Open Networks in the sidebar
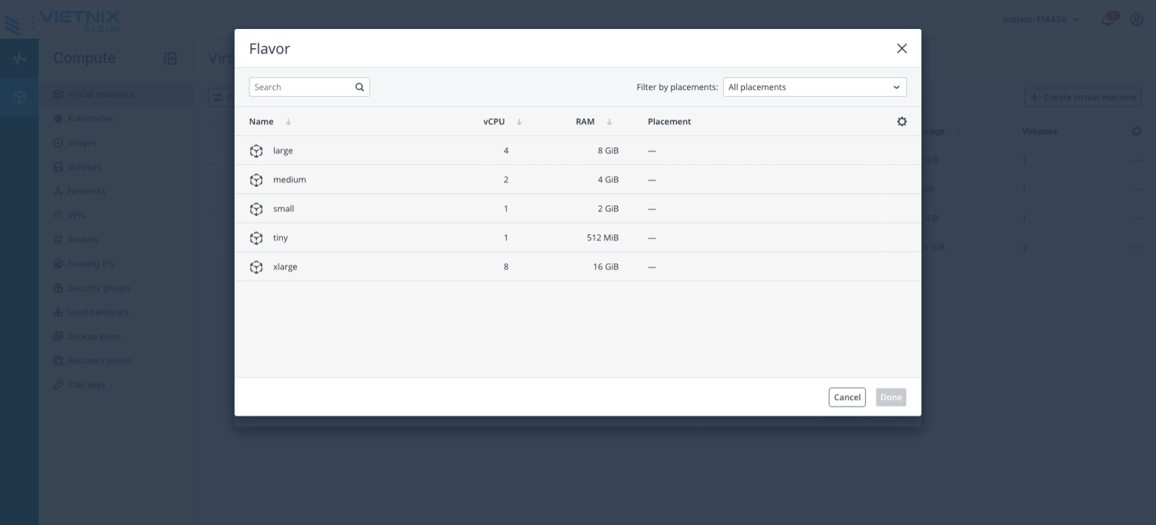This screenshot has height=525, width=1156. pyautogui.click(x=116, y=191)
